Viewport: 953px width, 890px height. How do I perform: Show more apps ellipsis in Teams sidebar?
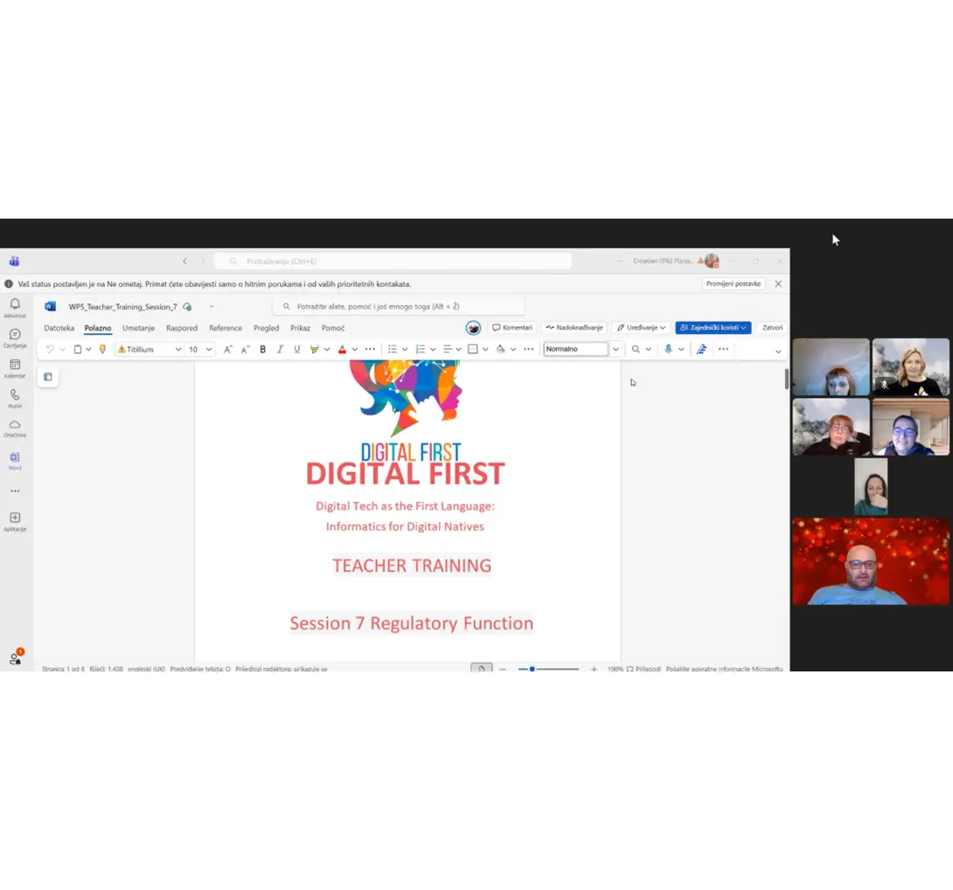(15, 490)
